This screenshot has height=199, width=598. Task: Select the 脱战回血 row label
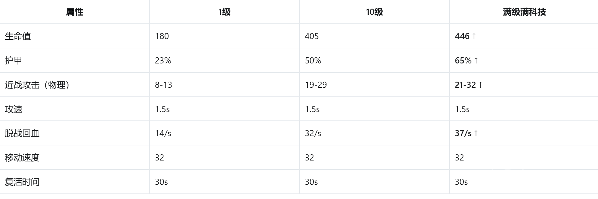(x=22, y=133)
